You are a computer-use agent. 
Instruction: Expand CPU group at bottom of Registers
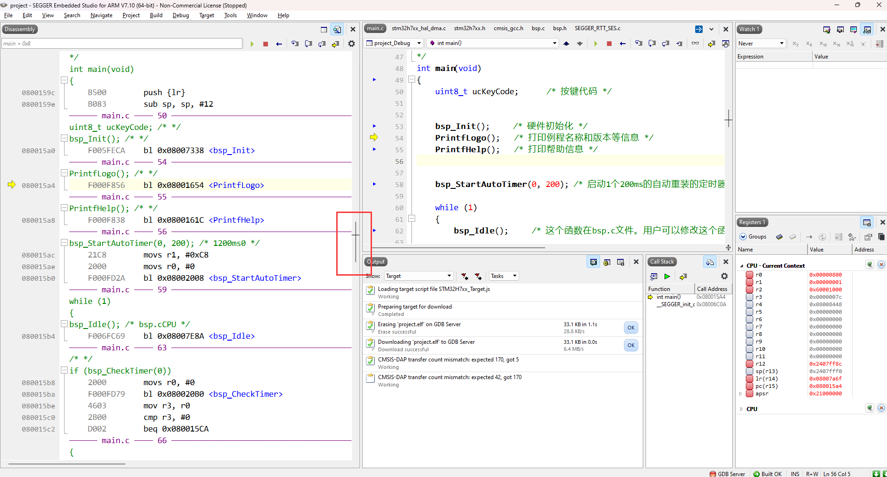(742, 409)
